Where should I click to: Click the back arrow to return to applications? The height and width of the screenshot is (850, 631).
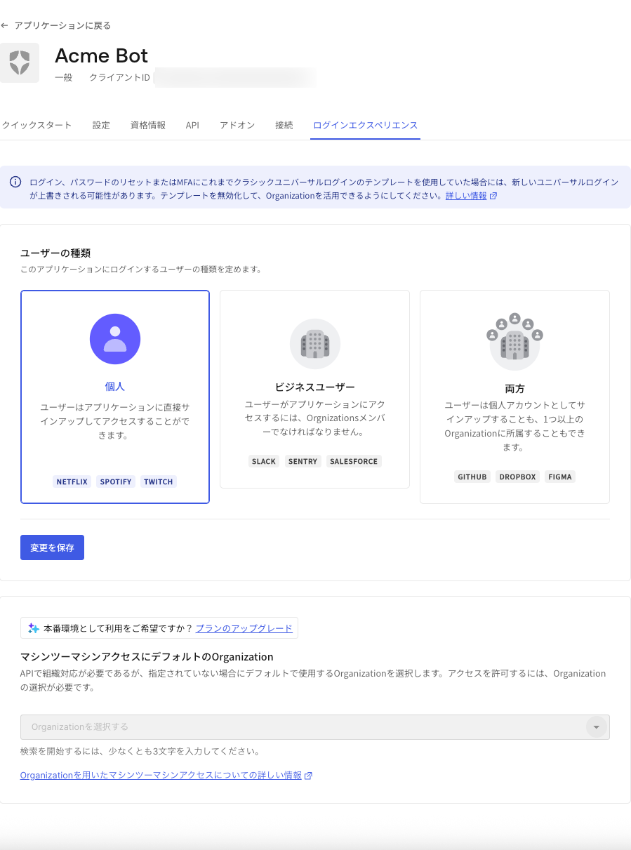[x=6, y=25]
